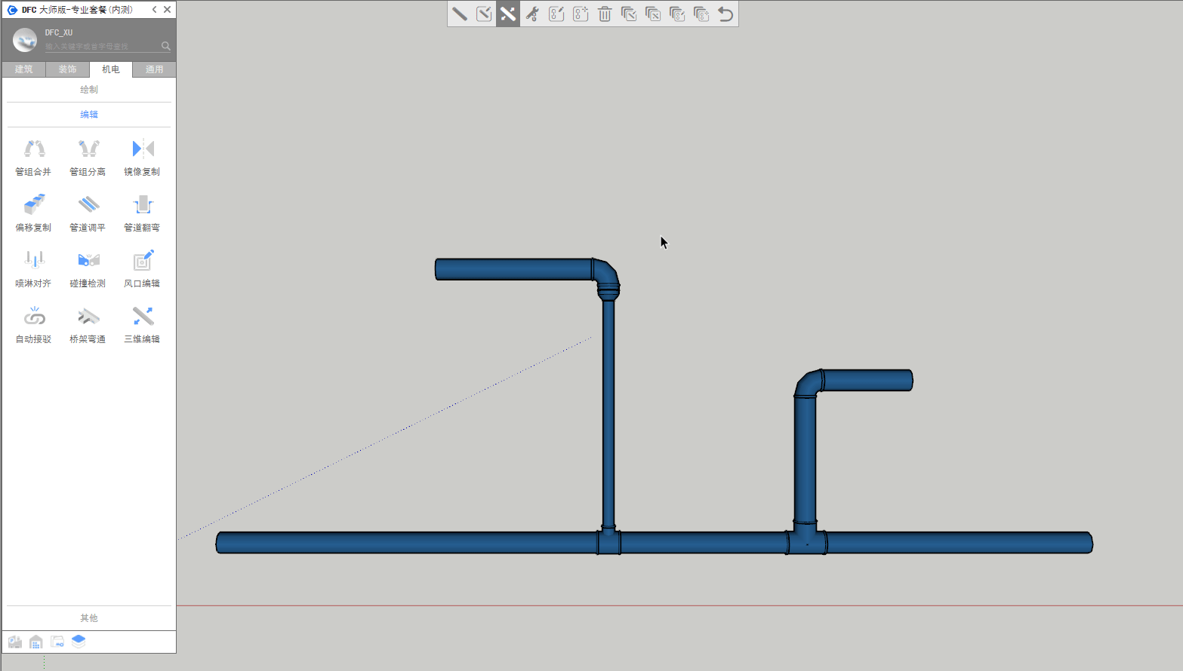
Task: Click the undo arrow in top toolbar
Action: [x=726, y=14]
